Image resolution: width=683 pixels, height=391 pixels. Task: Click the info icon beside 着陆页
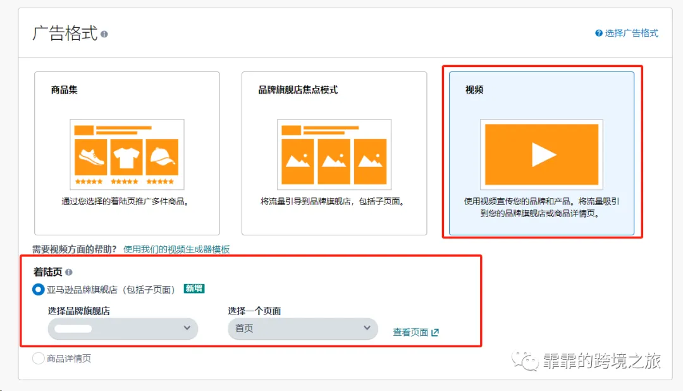pos(69,272)
